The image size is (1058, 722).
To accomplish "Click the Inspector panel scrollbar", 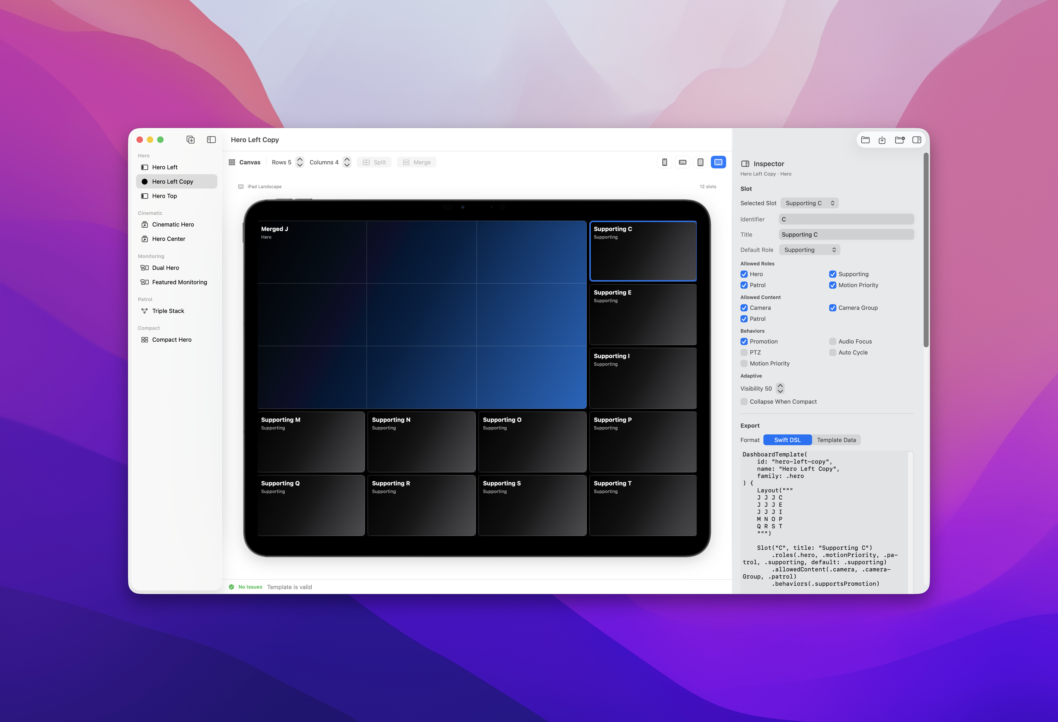I will point(926,250).
